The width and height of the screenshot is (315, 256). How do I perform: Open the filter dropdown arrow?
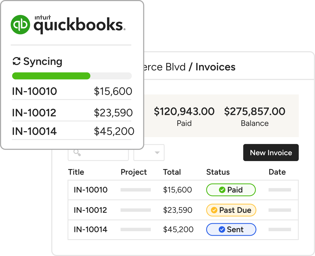coord(157,153)
